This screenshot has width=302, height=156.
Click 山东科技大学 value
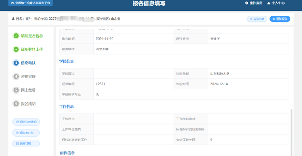pos(220,73)
